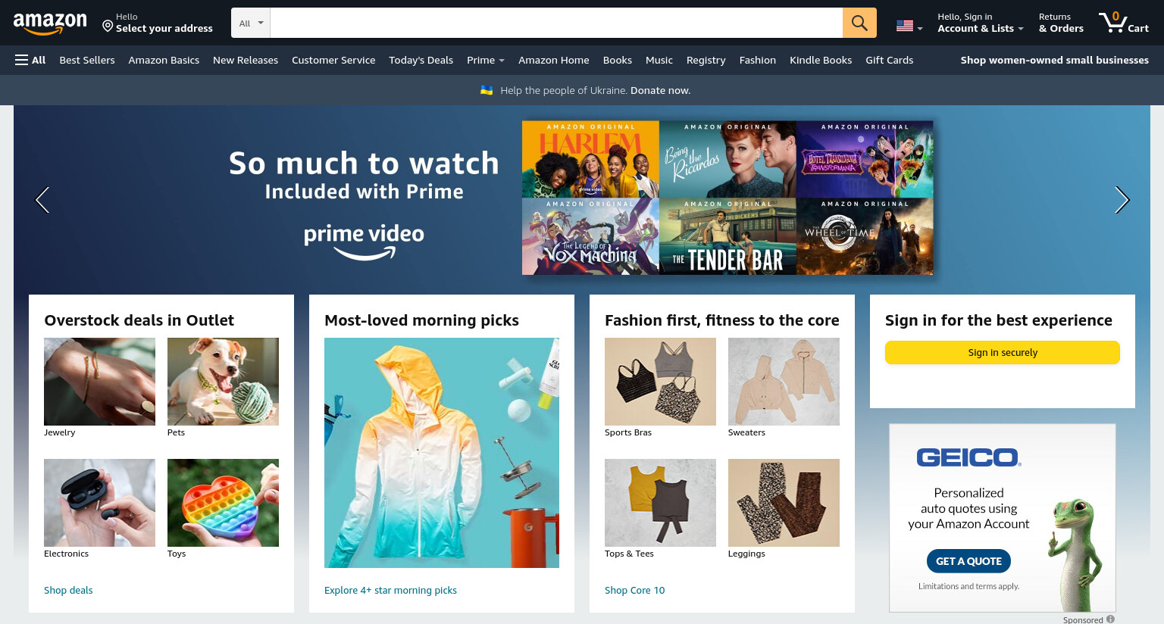
Task: Click the Pets puppy image
Action: (x=223, y=382)
